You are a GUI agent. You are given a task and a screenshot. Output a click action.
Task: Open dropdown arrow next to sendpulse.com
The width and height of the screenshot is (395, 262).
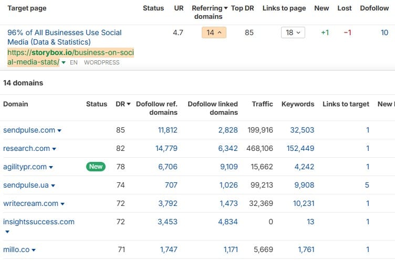click(59, 130)
